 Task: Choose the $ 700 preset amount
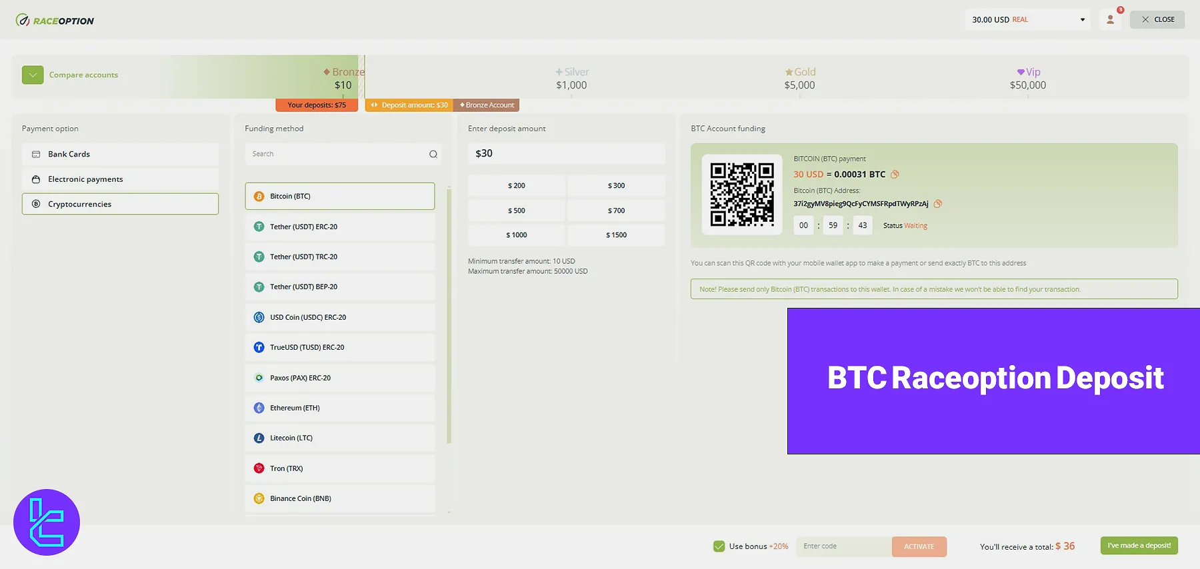(x=616, y=211)
